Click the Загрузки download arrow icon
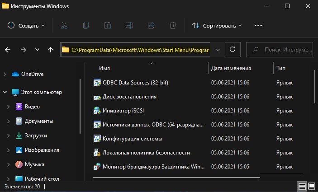This screenshot has width=318, height=192. point(19,136)
